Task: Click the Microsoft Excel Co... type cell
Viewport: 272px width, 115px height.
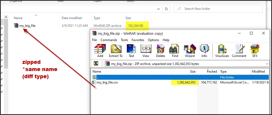Action: (x=235, y=82)
